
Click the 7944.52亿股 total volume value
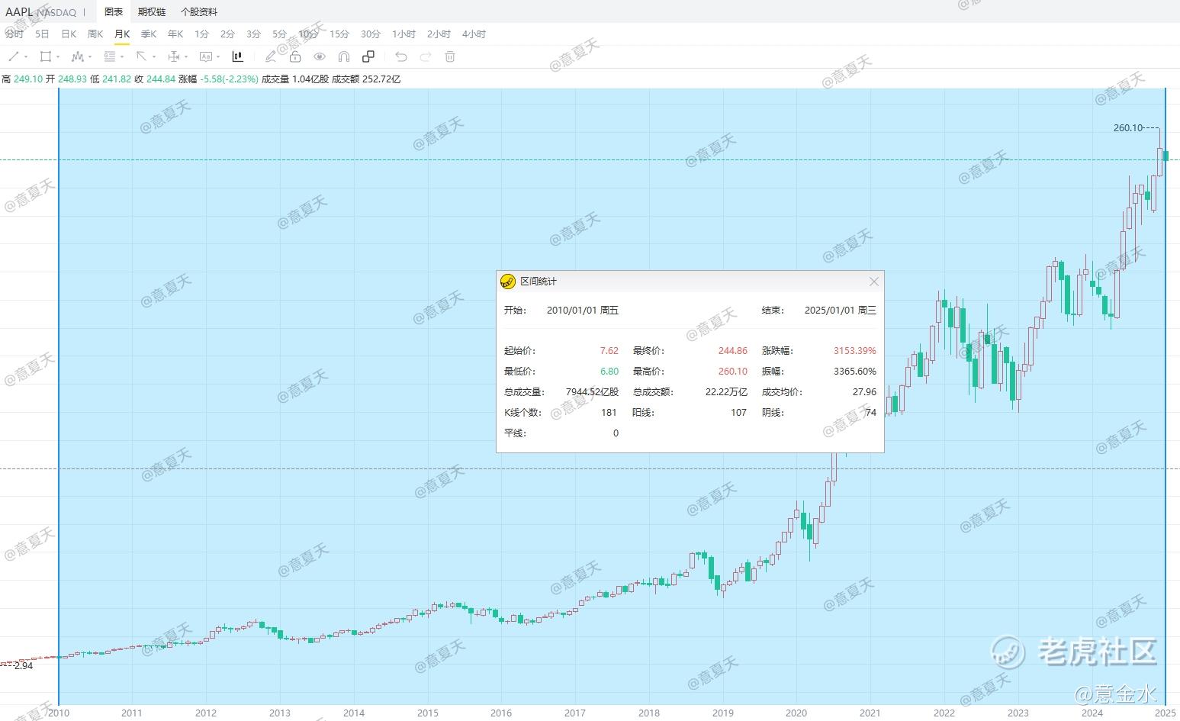pos(592,392)
